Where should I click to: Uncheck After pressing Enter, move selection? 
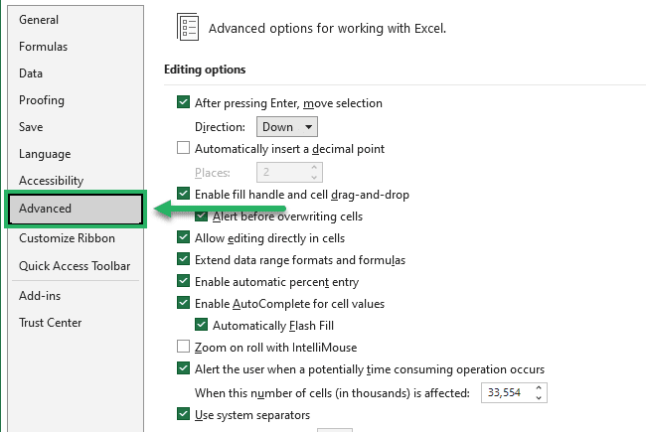click(x=183, y=101)
